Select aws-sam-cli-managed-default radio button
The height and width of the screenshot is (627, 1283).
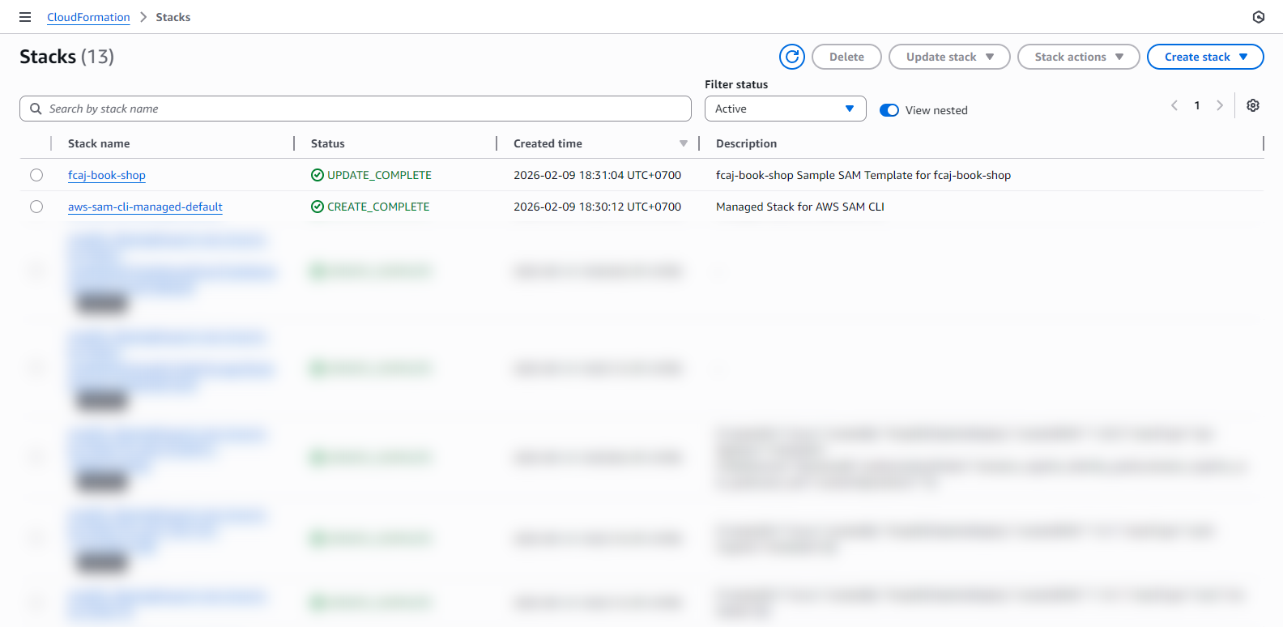[x=36, y=207]
